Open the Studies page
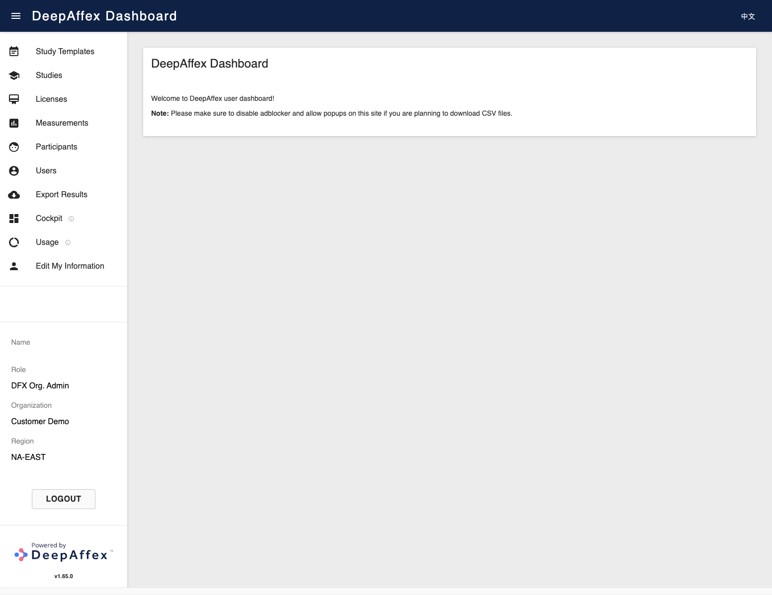772x595 pixels. (x=64, y=75)
